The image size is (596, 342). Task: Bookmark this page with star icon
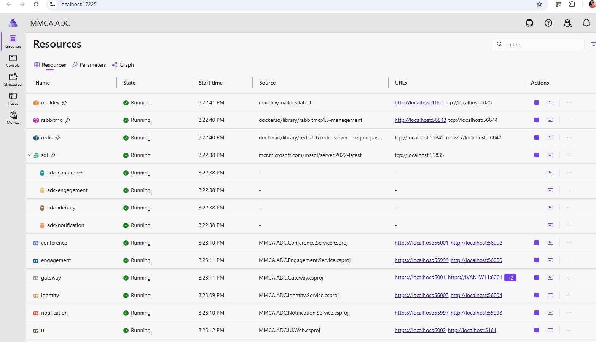pyautogui.click(x=539, y=4)
